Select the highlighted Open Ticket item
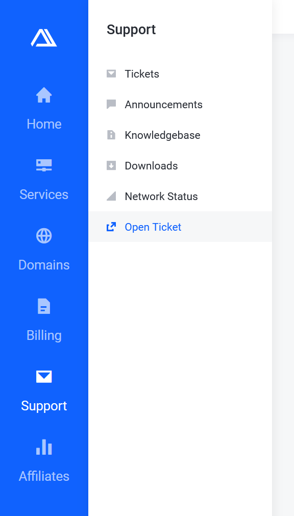This screenshot has width=294, height=516. tap(180, 227)
